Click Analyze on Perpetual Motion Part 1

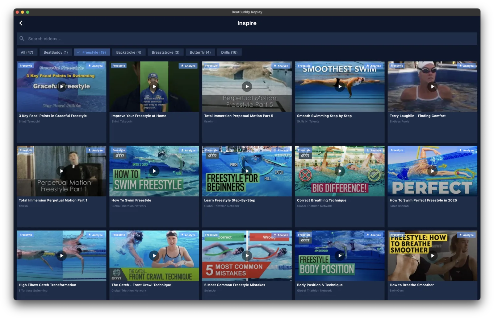(x=96, y=150)
